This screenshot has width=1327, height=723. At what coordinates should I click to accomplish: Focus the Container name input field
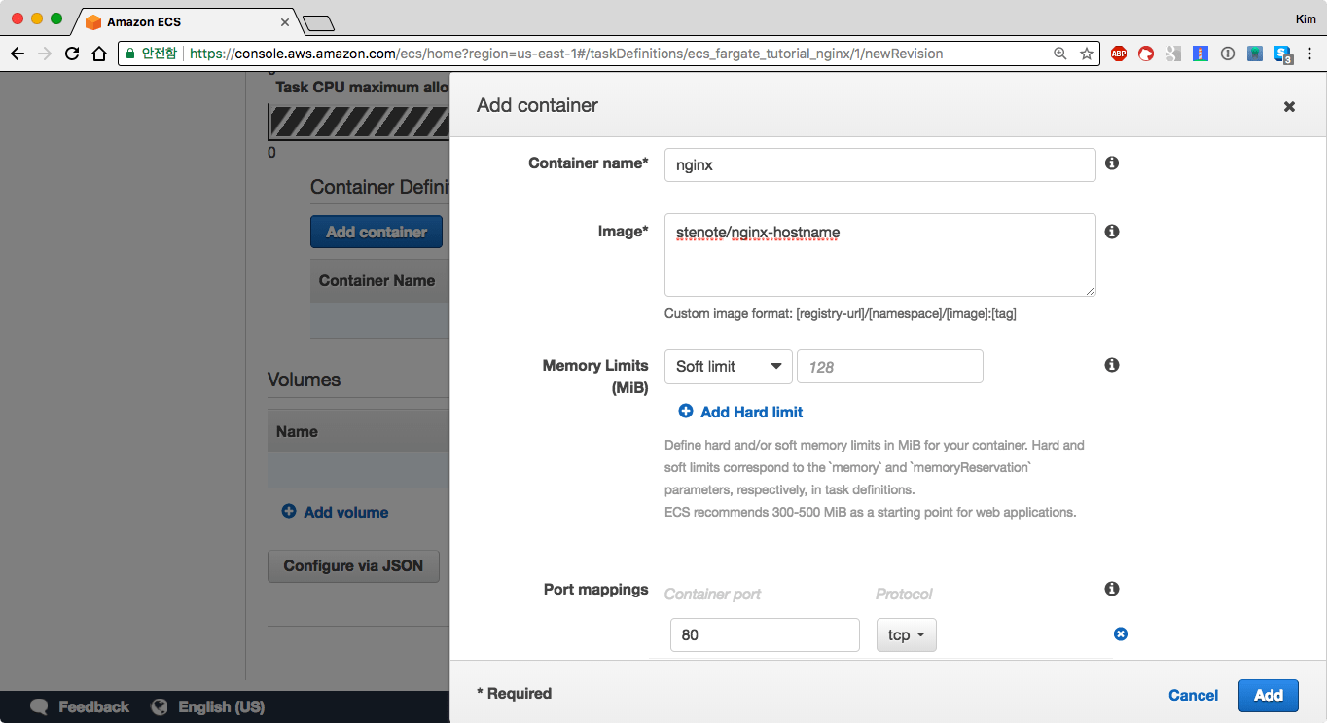(879, 165)
